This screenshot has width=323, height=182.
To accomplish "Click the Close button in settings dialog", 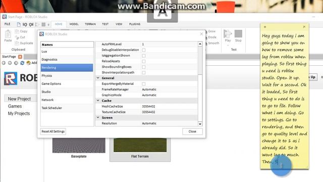I will click(192, 131).
